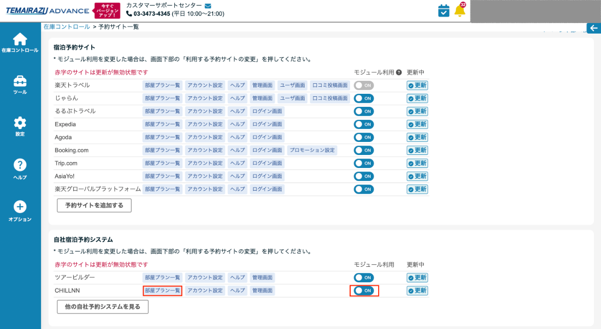The width and height of the screenshot is (601, 329).
Task: Turn off the CHILLNN module toggle
Action: coord(364,290)
